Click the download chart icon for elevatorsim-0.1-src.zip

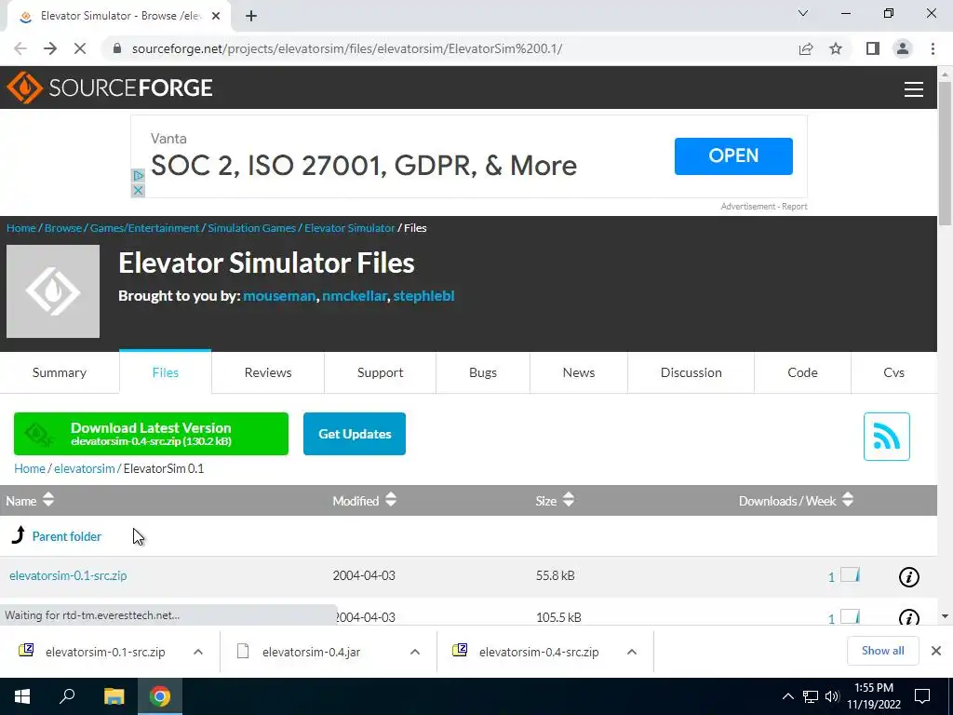(850, 574)
